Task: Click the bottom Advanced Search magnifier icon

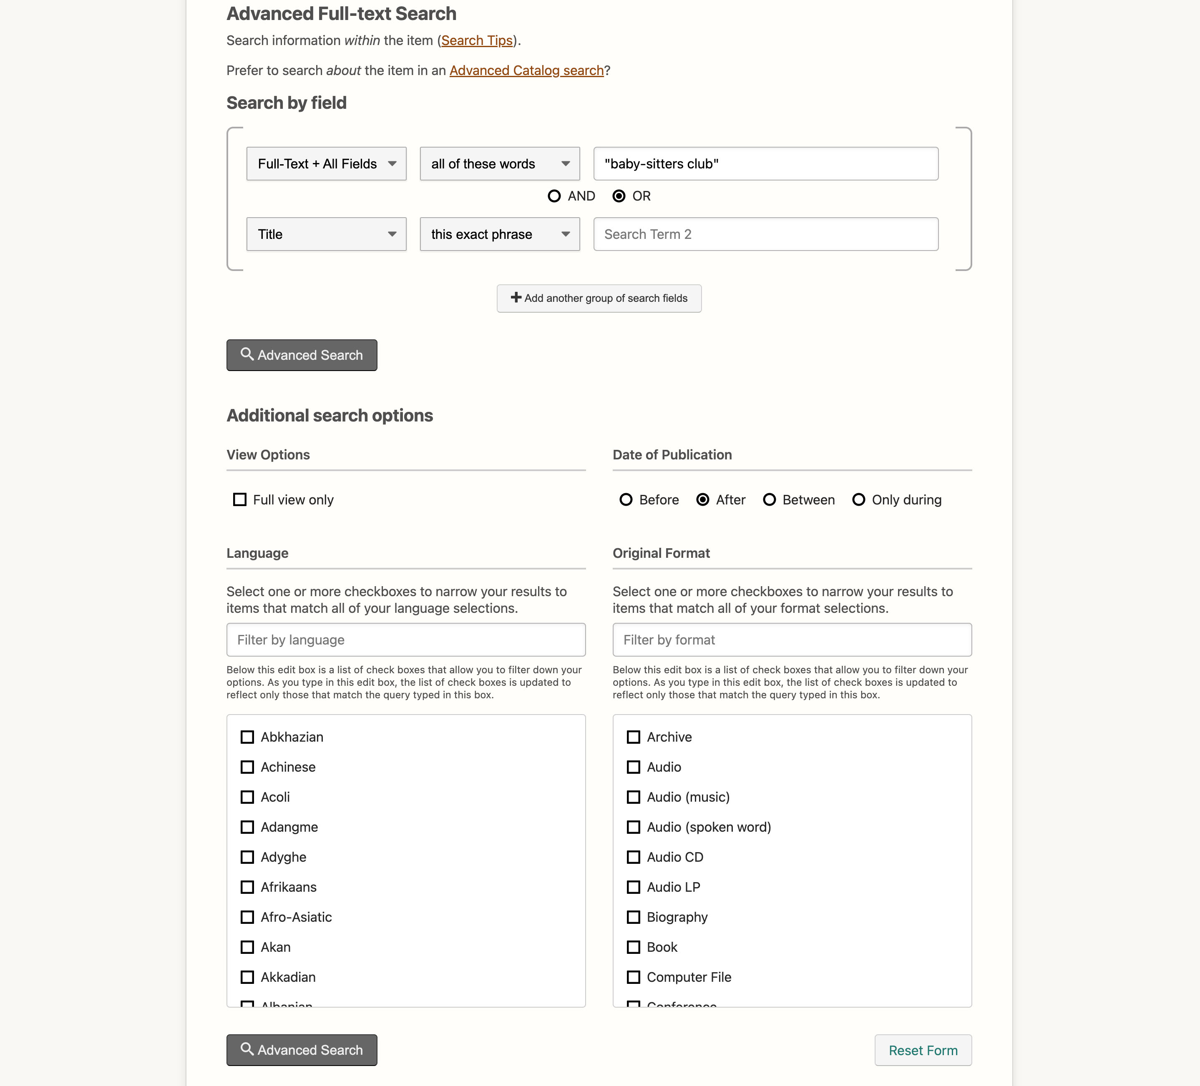Action: pyautogui.click(x=247, y=1048)
